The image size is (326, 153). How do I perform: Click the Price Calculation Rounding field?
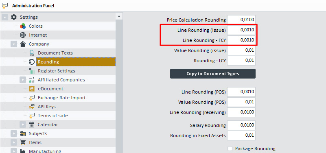[241, 20]
